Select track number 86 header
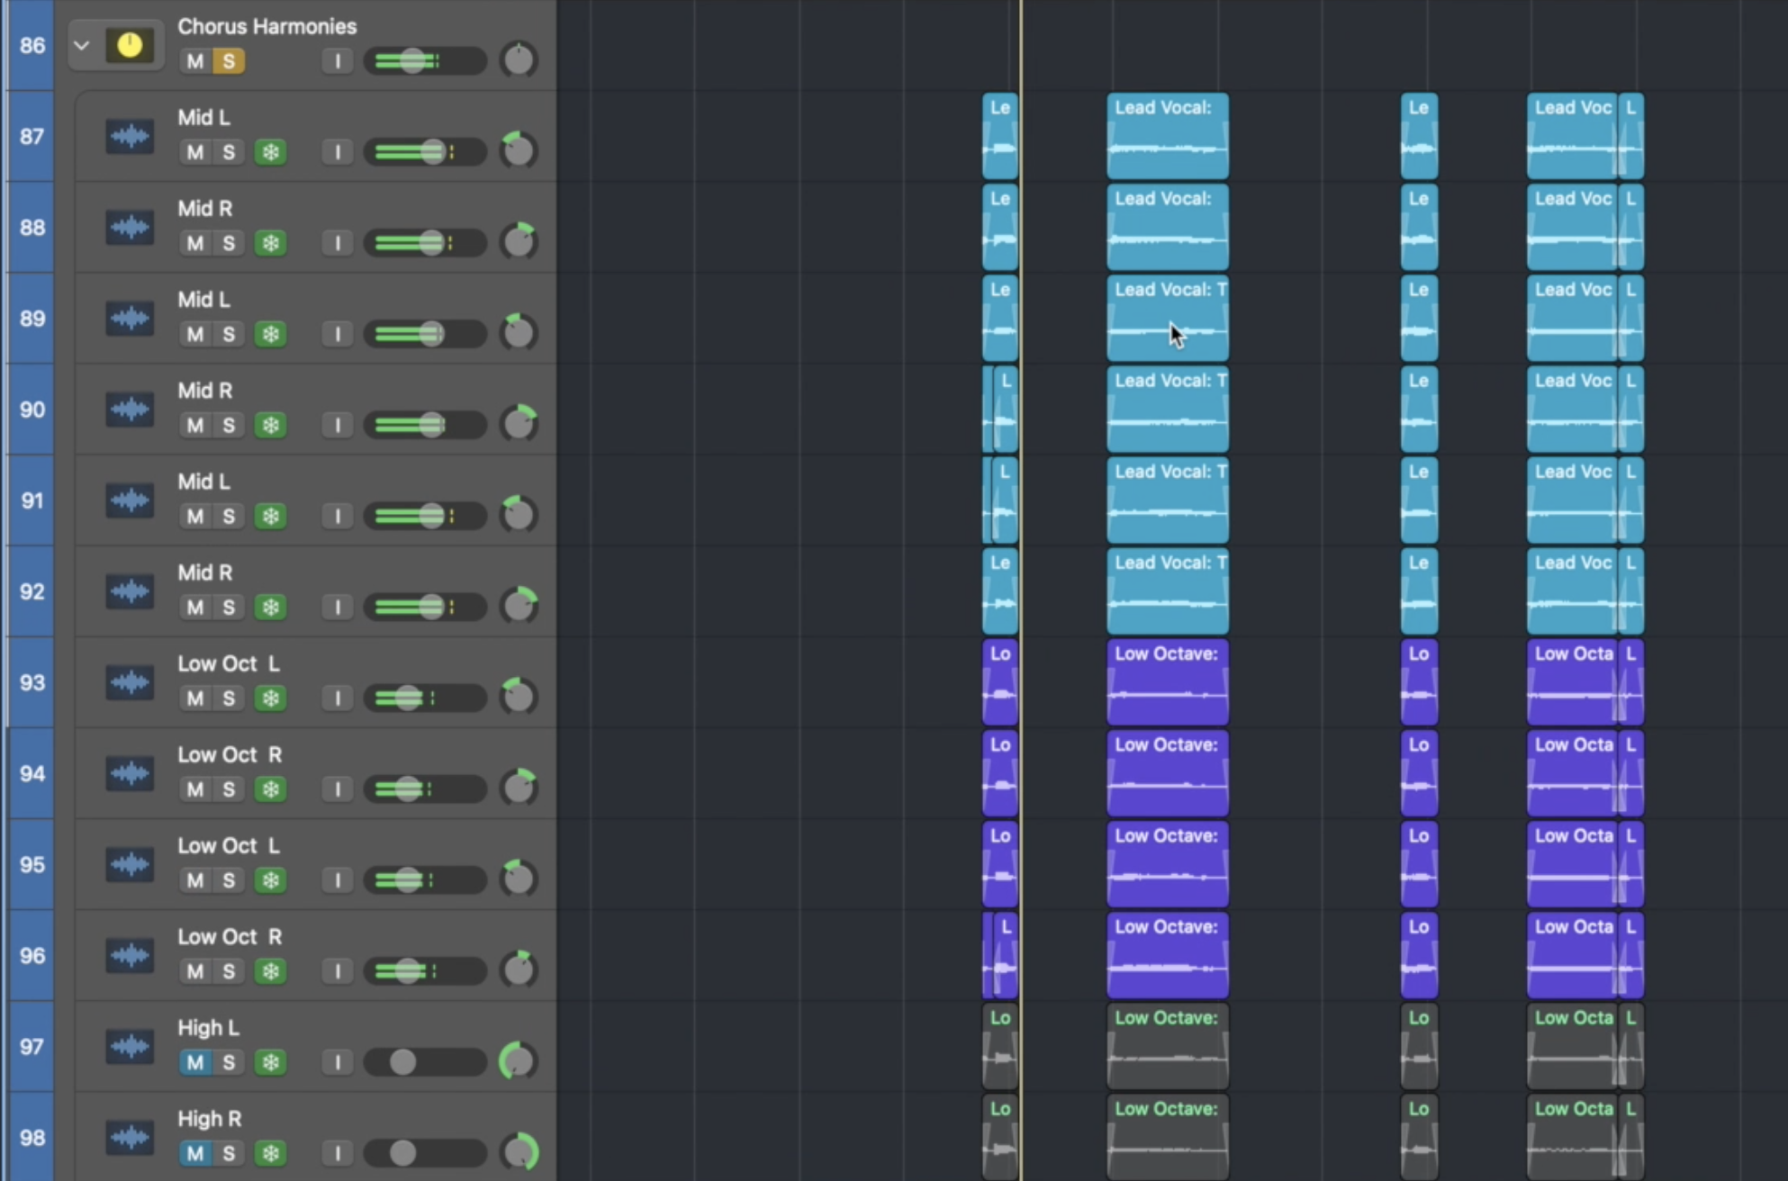 point(32,45)
